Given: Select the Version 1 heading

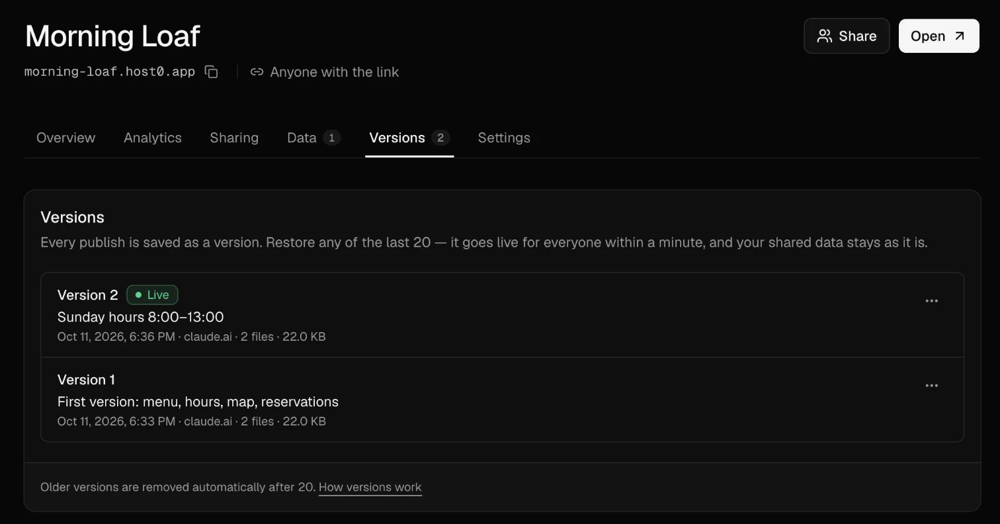Looking at the screenshot, I should (86, 380).
